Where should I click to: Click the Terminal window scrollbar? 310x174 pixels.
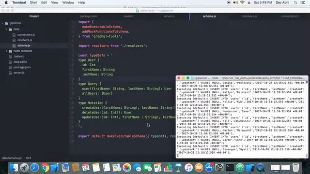[307, 119]
